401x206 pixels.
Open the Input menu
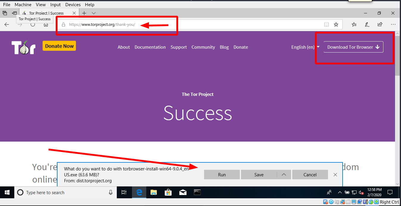pyautogui.click(x=55, y=5)
